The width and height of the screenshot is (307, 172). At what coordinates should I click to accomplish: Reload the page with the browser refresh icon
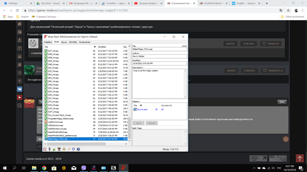click(x=17, y=11)
